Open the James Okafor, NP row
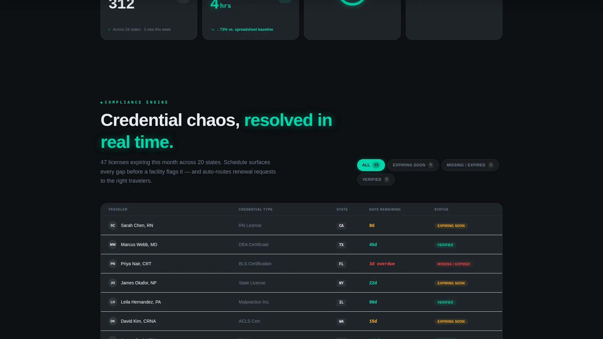The width and height of the screenshot is (603, 339). 301,283
